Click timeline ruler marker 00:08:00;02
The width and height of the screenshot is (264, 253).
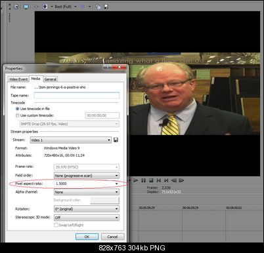tap(234, 208)
